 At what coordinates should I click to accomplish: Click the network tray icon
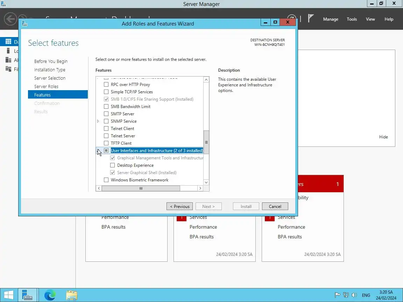346,295
